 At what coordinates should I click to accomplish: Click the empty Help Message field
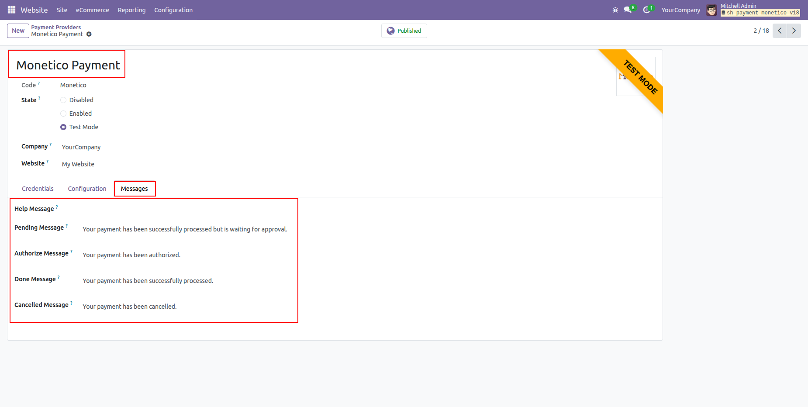(x=185, y=209)
